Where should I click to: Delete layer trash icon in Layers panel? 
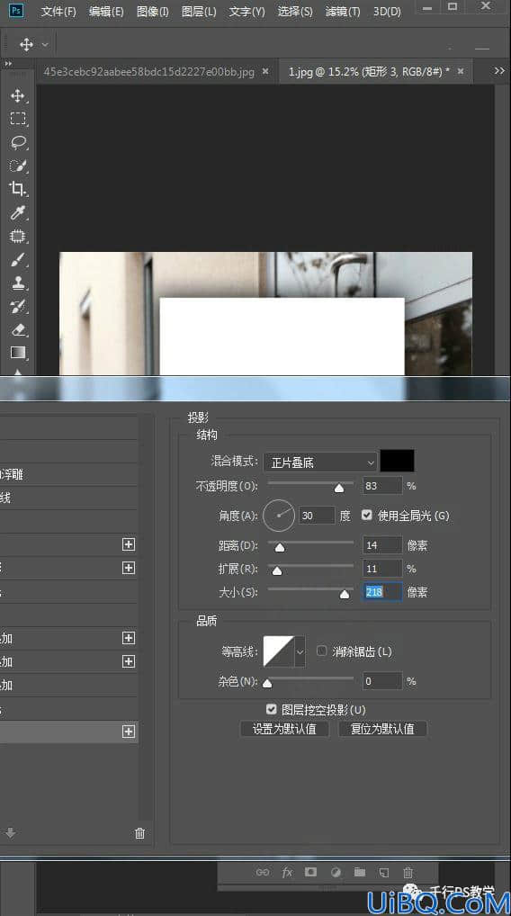(x=408, y=872)
